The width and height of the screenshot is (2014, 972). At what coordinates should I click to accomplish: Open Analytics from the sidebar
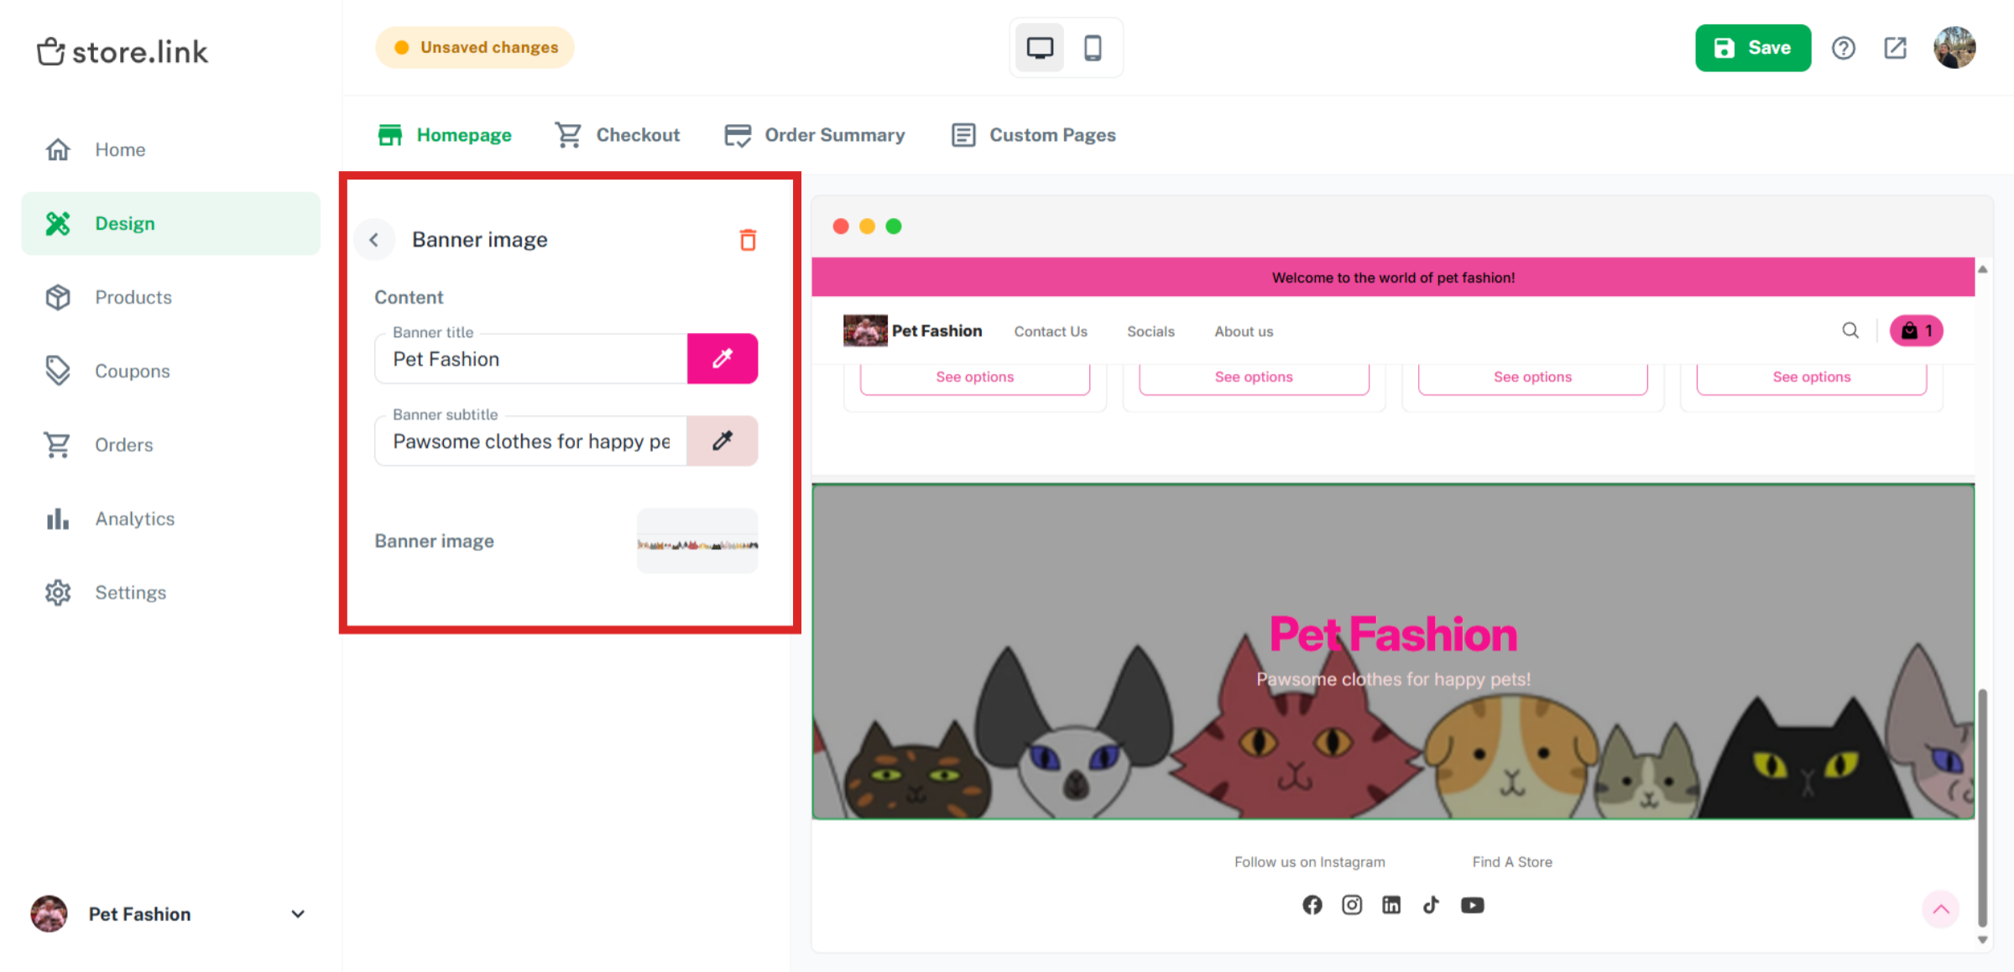click(x=134, y=518)
